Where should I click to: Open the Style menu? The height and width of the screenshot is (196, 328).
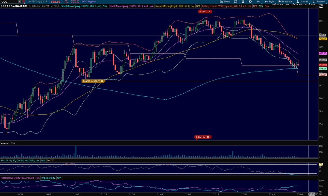270,2
